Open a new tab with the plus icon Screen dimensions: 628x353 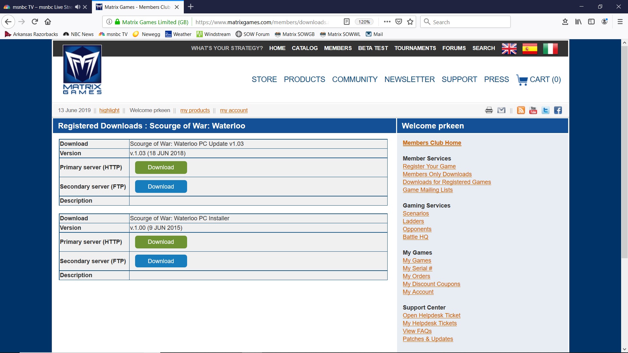coord(191,7)
